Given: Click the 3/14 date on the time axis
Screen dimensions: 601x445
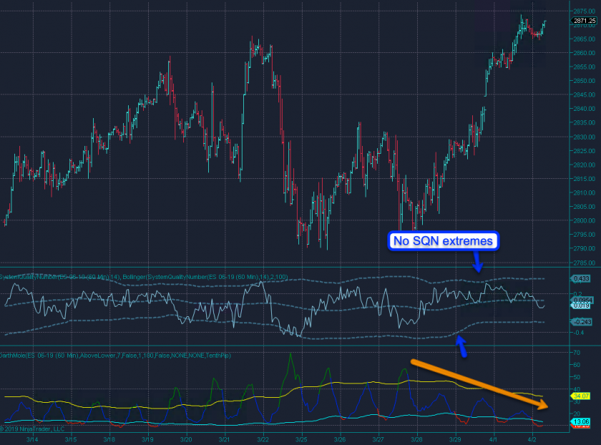Looking at the screenshot, I should pos(34,439).
